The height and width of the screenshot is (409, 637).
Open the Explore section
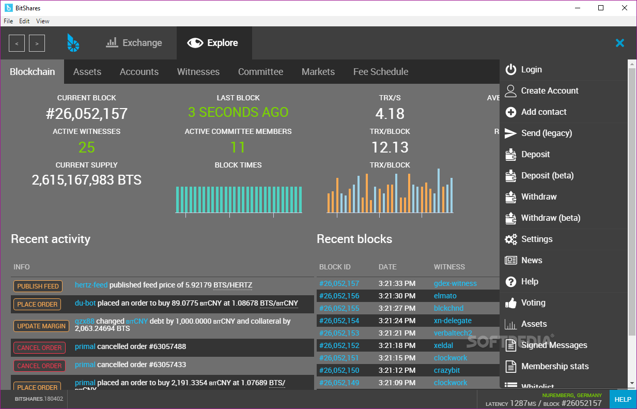tap(214, 43)
